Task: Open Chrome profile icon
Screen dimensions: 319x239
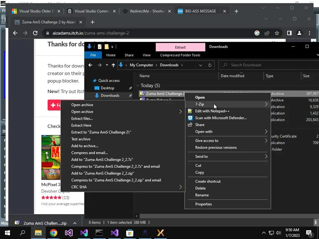Action: click(299, 33)
